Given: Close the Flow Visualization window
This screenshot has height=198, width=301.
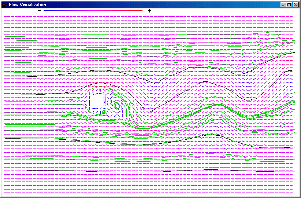Looking at the screenshot, I should coord(296,5).
